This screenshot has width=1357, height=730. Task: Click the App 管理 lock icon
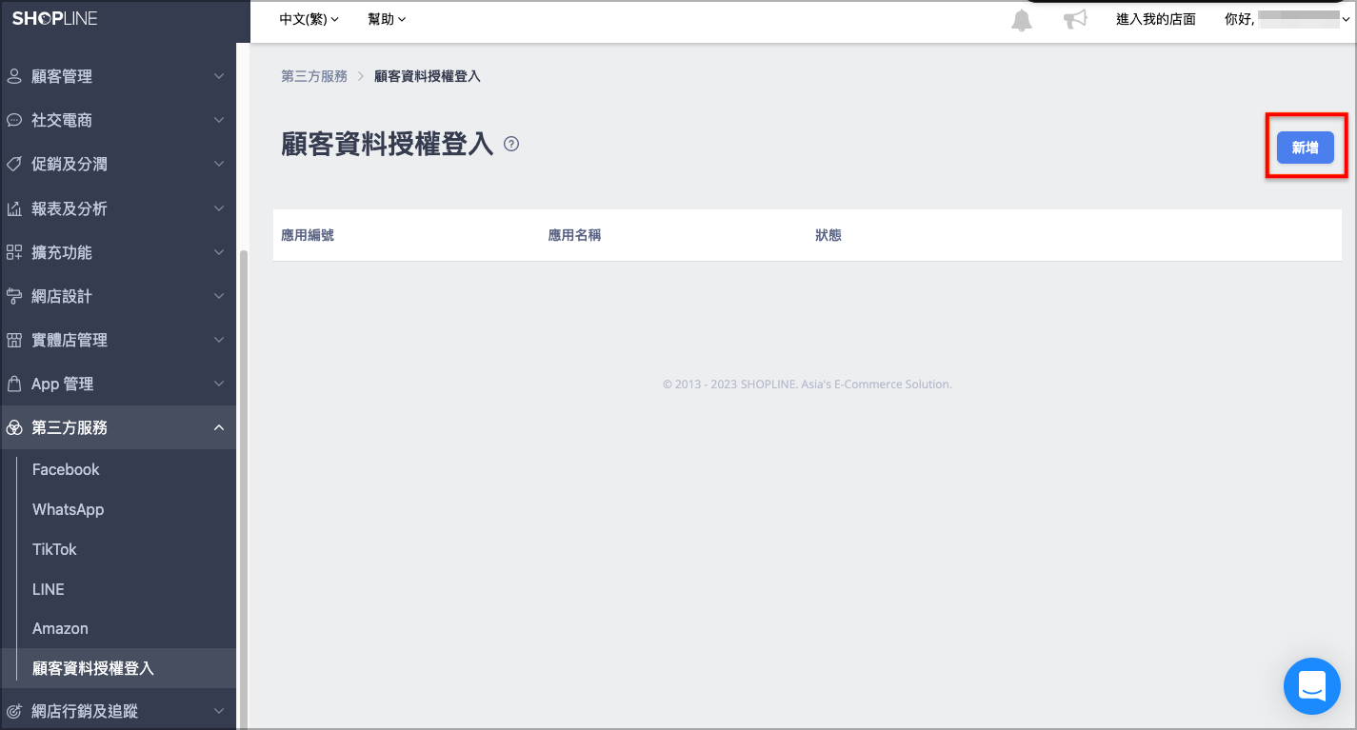tap(14, 384)
